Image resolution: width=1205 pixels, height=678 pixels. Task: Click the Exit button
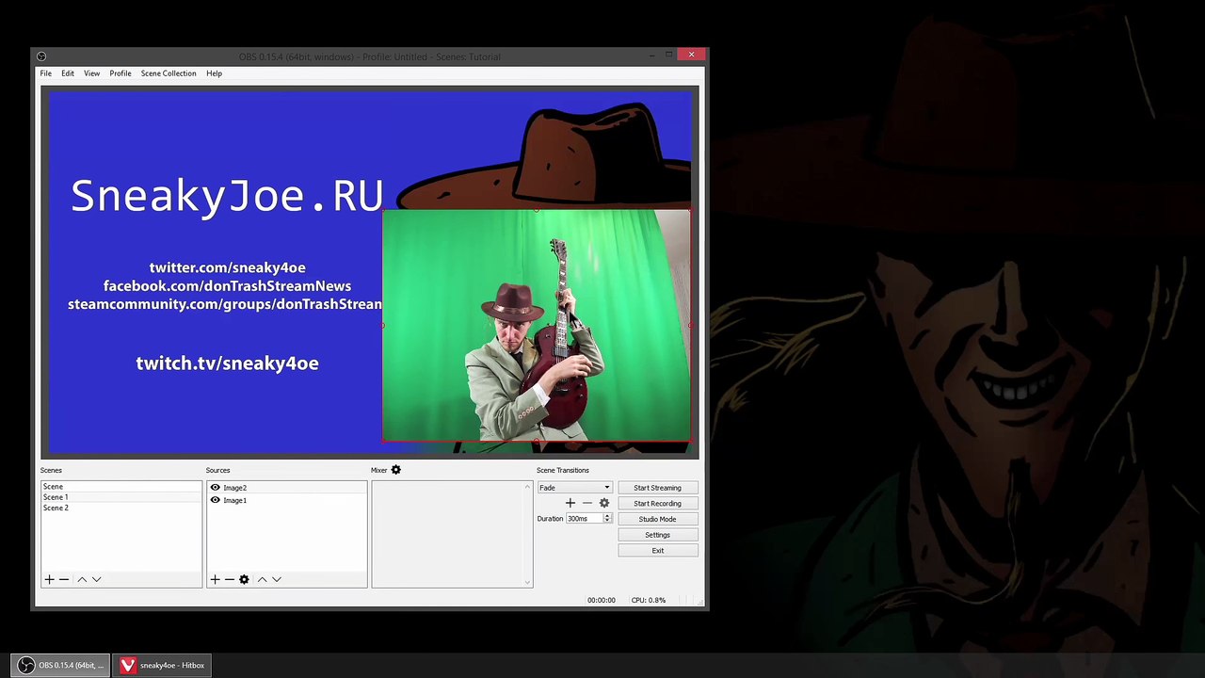click(657, 550)
